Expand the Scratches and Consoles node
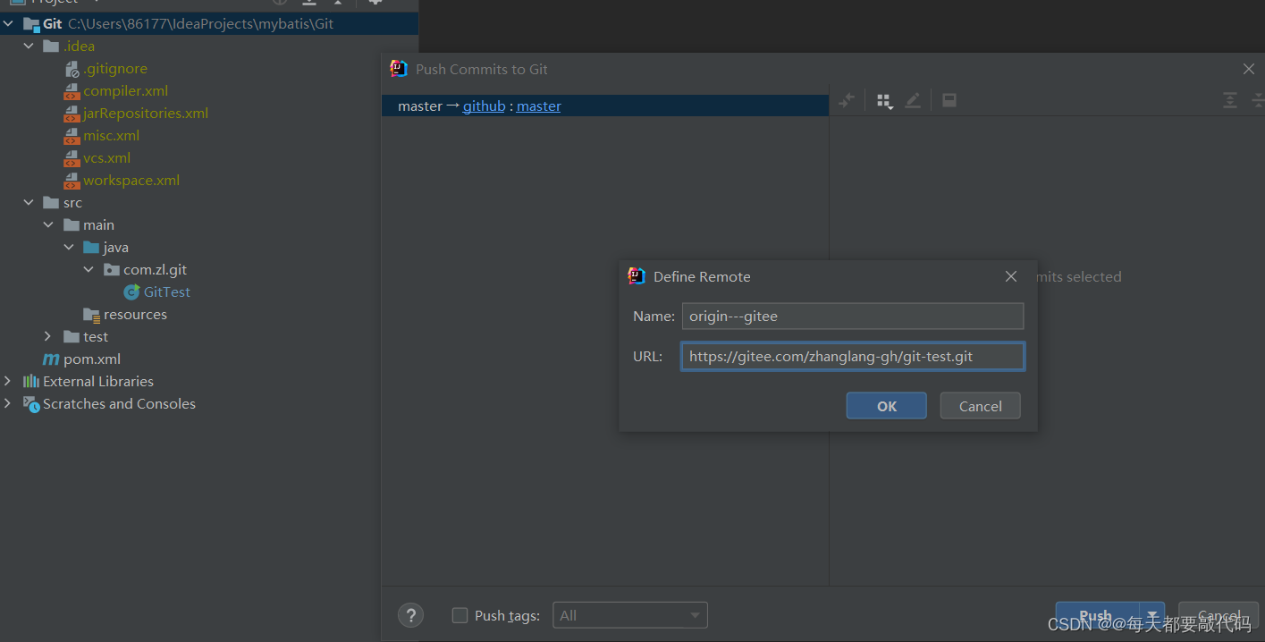The width and height of the screenshot is (1265, 642). coord(8,404)
